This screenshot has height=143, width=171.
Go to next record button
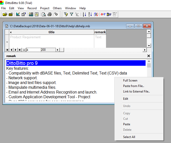[x=15, y=50]
